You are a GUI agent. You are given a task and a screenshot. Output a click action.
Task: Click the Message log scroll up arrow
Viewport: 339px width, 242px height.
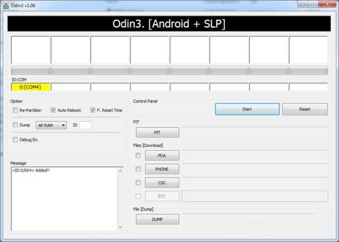(120, 171)
